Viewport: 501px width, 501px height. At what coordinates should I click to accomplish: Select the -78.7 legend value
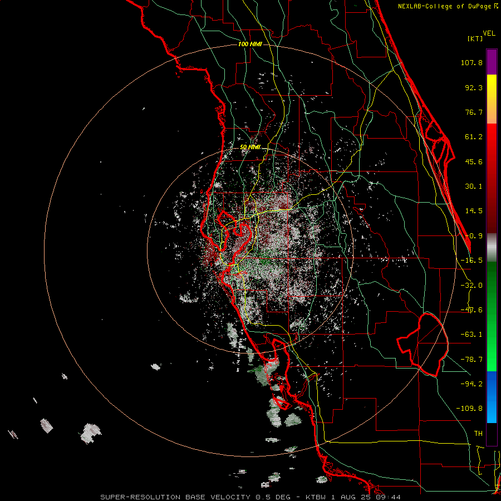(471, 360)
